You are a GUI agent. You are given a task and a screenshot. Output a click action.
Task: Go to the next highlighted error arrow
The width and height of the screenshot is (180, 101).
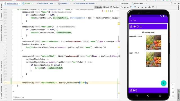point(118,11)
